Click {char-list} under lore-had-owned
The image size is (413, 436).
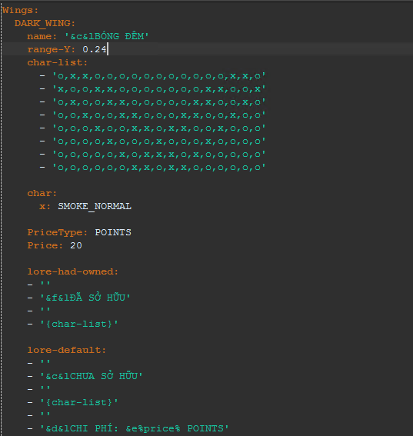coord(79,324)
